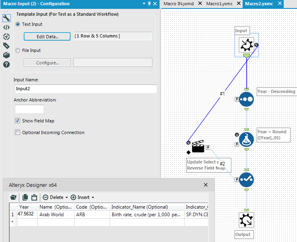
Task: Close the Macro1.yxmc tab
Action: [x=239, y=3]
